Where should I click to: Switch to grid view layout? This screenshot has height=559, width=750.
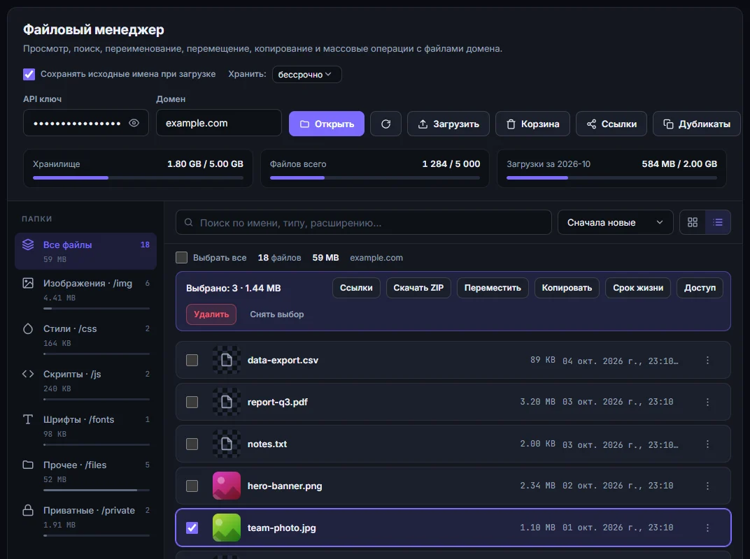point(693,222)
